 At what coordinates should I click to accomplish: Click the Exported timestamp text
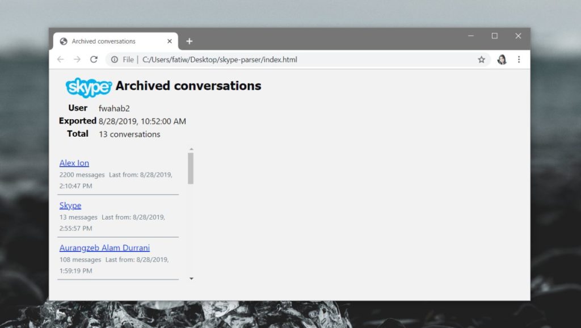point(142,121)
